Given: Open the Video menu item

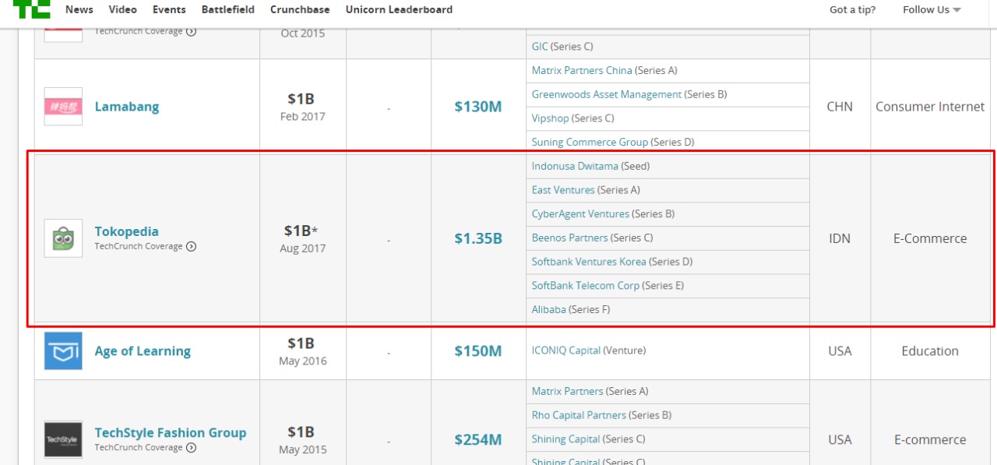Looking at the screenshot, I should (x=123, y=10).
